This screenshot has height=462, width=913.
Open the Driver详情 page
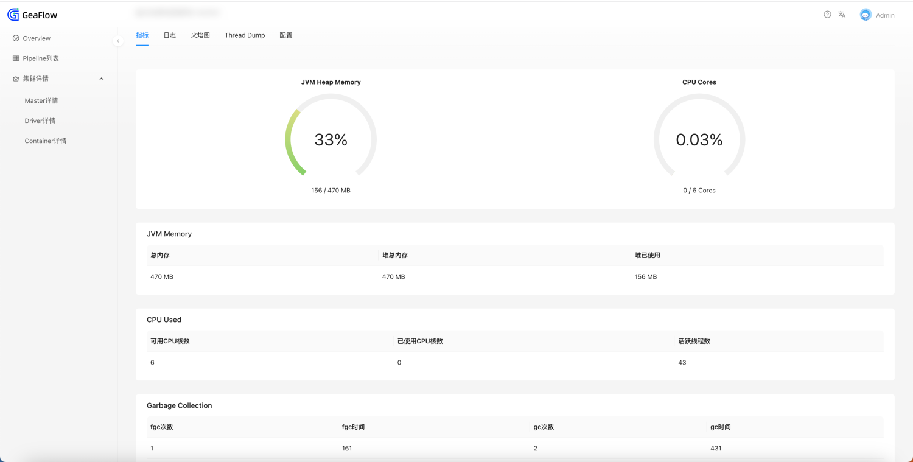(40, 121)
